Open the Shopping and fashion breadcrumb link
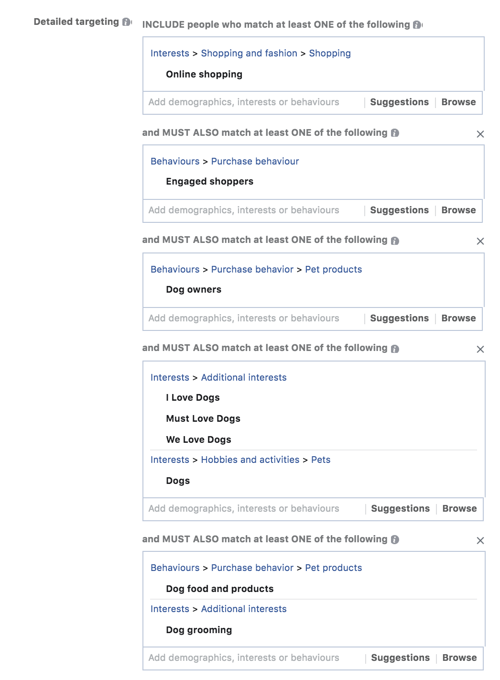 coord(249,53)
